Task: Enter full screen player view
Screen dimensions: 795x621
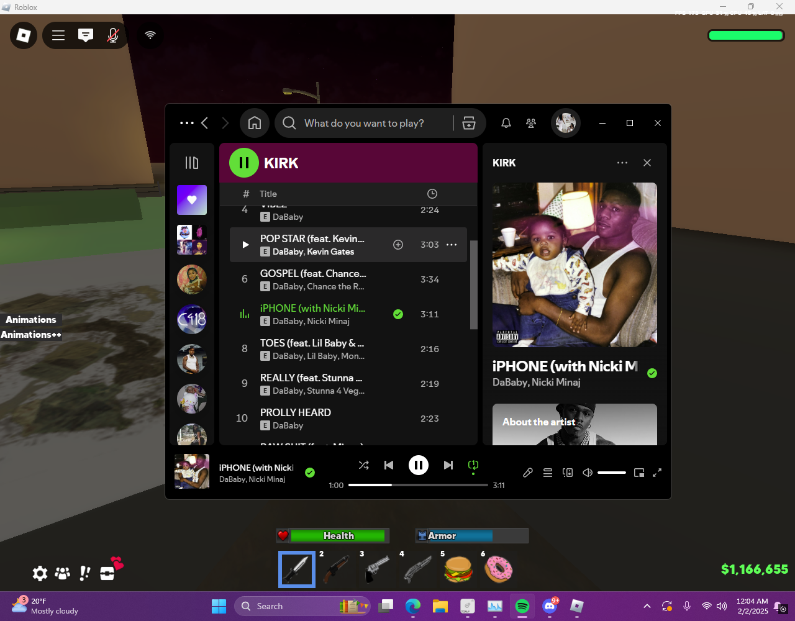Action: click(657, 473)
